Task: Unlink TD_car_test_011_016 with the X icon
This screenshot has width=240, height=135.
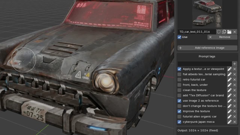Action: tap(234, 31)
